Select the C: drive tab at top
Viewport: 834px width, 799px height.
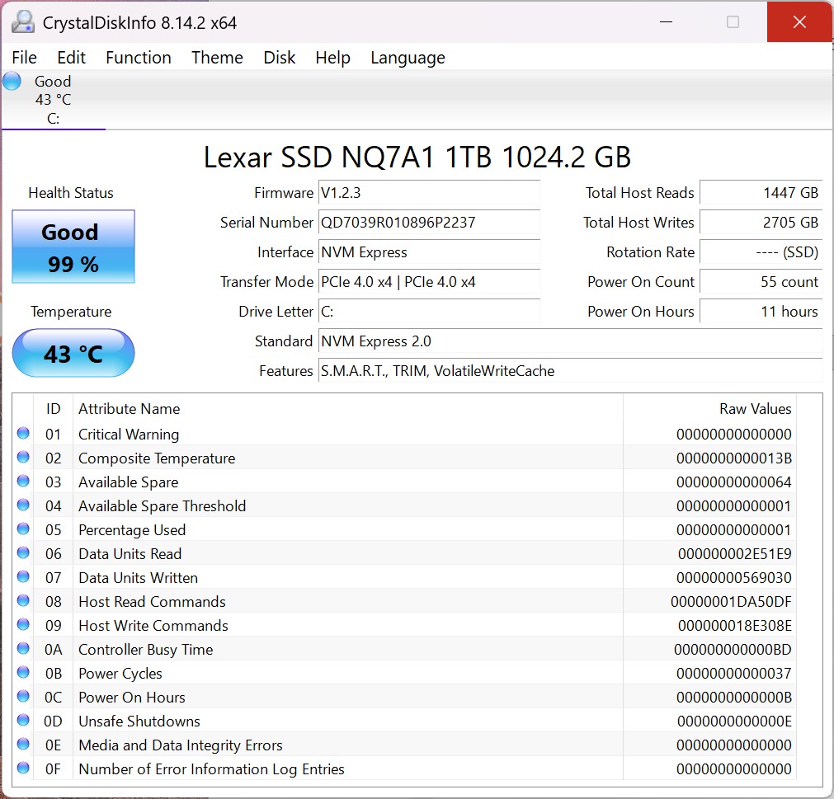(53, 100)
